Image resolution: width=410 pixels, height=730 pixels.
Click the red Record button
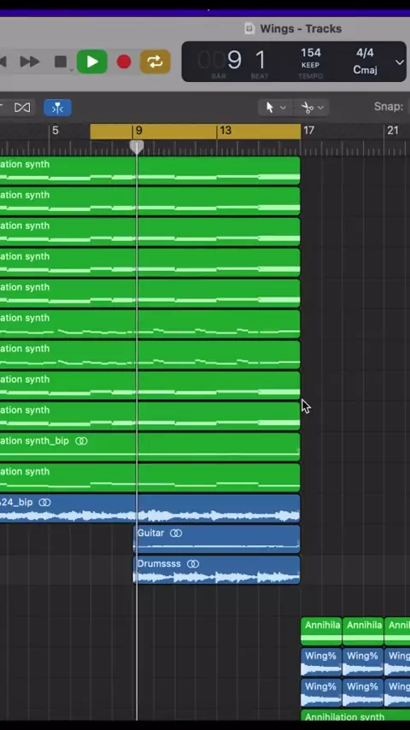pos(124,62)
